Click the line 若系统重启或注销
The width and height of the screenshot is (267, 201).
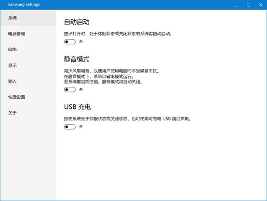click(103, 82)
